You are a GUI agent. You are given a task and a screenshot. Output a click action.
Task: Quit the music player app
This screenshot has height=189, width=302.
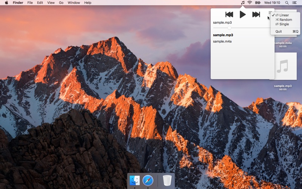pos(285,31)
